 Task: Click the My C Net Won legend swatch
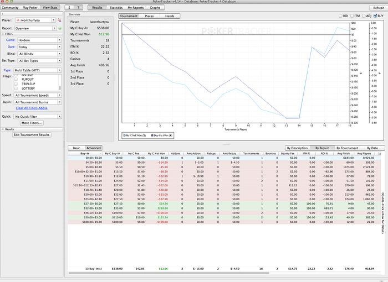click(124, 135)
